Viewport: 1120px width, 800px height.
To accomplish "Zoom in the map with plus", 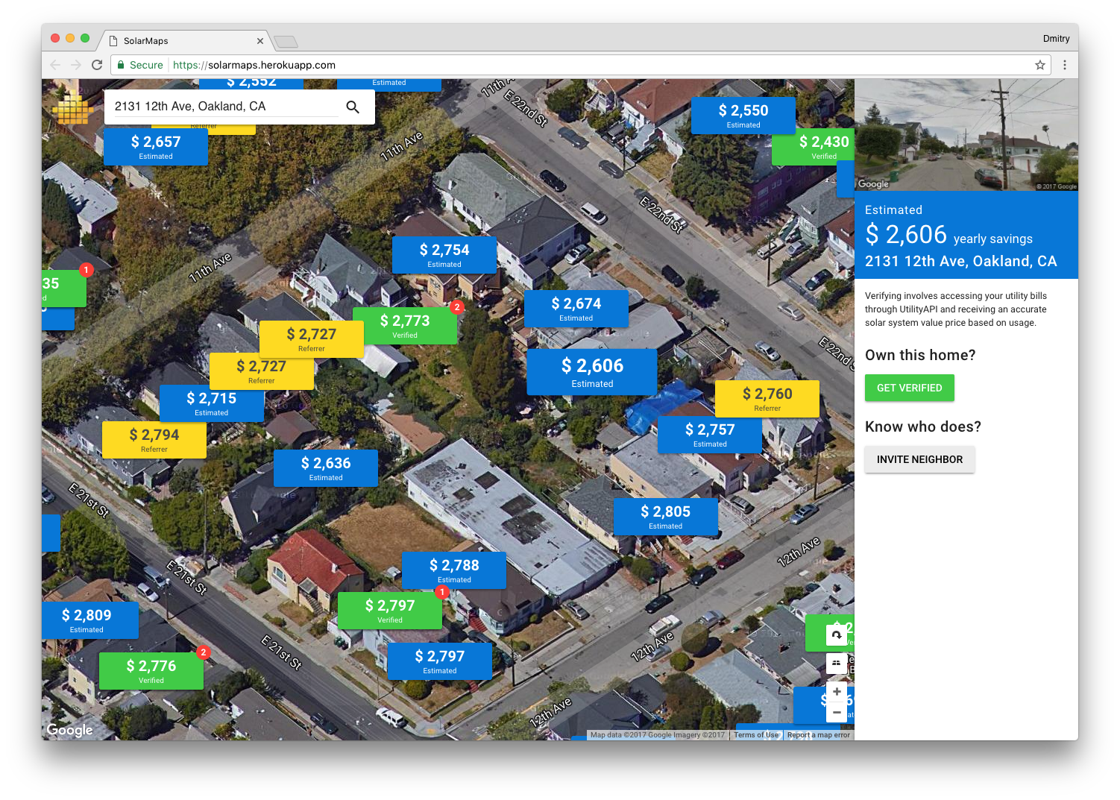I will pyautogui.click(x=837, y=692).
